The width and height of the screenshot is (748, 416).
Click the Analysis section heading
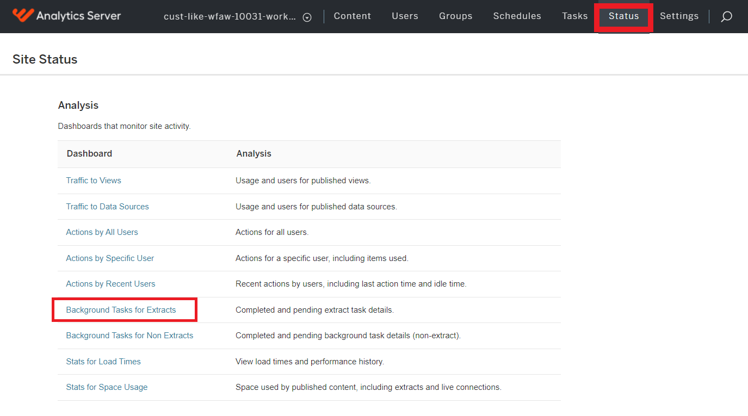click(78, 105)
